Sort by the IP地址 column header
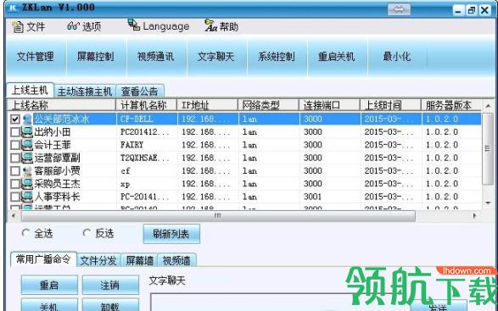Image resolution: width=498 pixels, height=311 pixels. pos(207,105)
